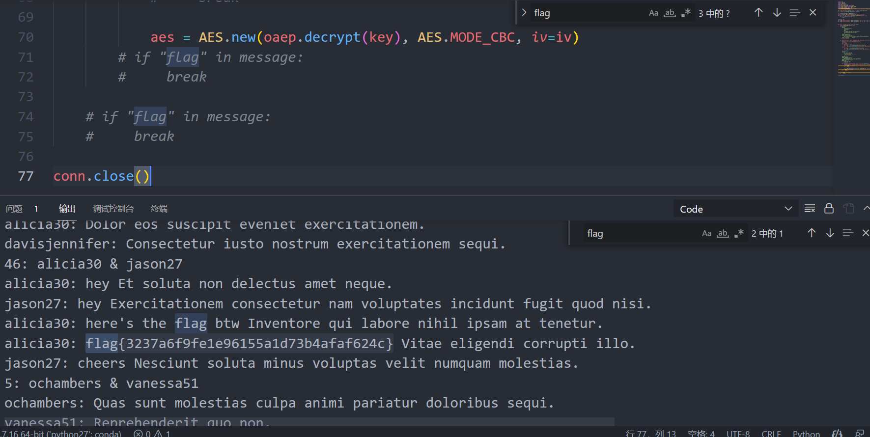Screen dimensions: 870x437
Task: Switch to the 输出 (Output) tab
Action: click(x=67, y=209)
